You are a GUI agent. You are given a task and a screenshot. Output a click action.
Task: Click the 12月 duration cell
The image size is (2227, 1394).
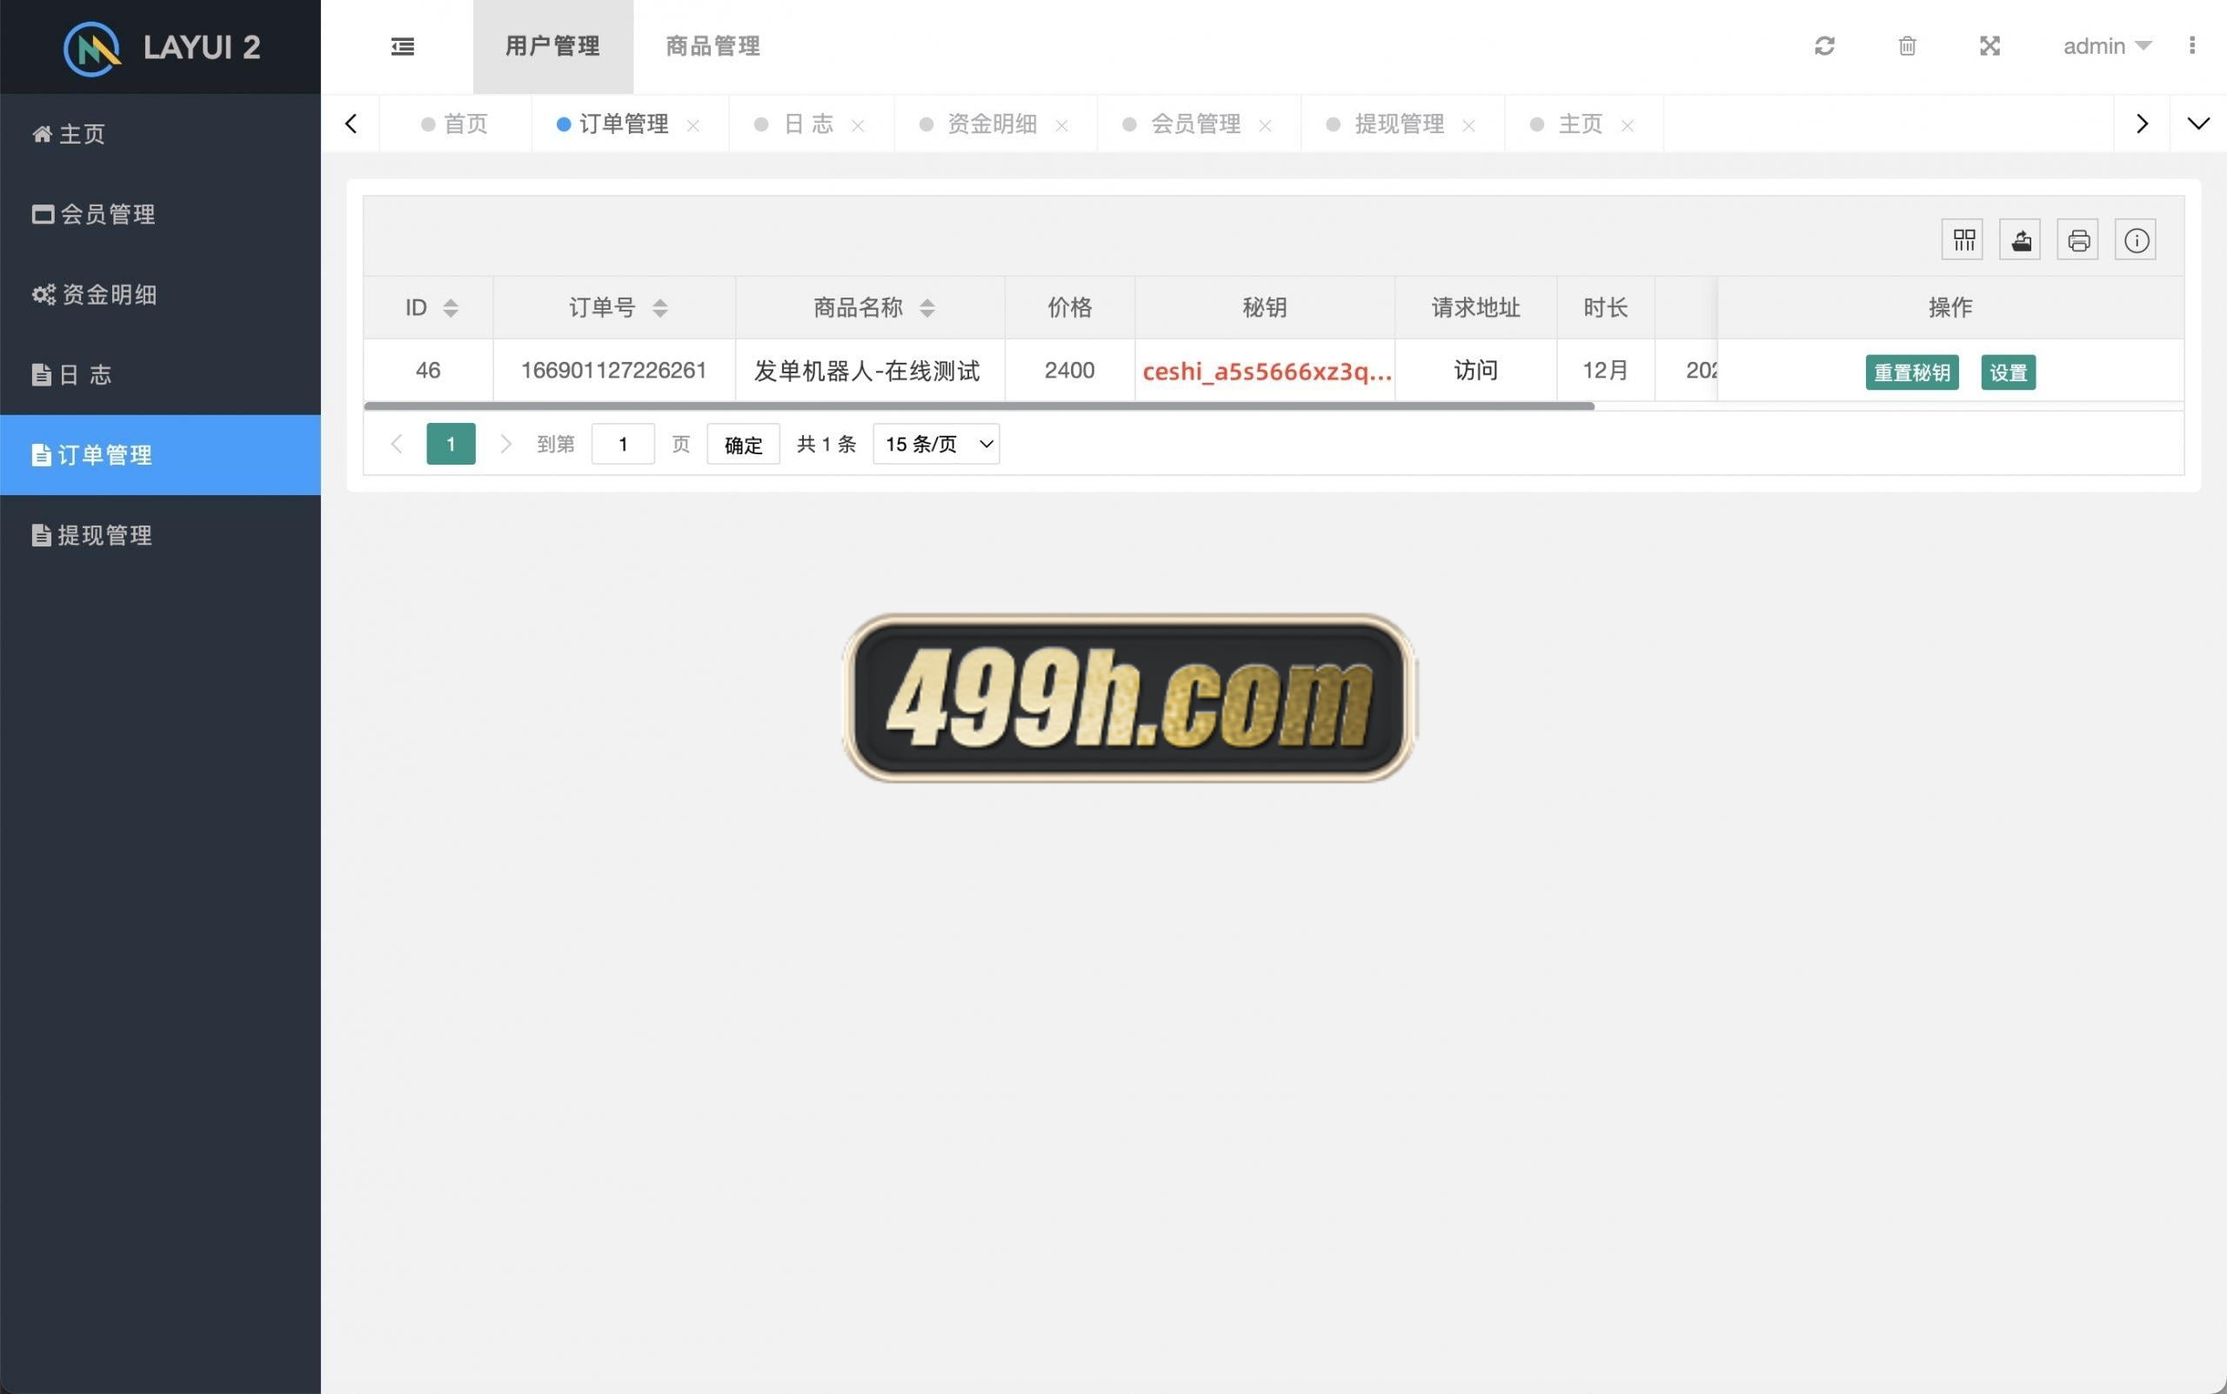pos(1606,371)
